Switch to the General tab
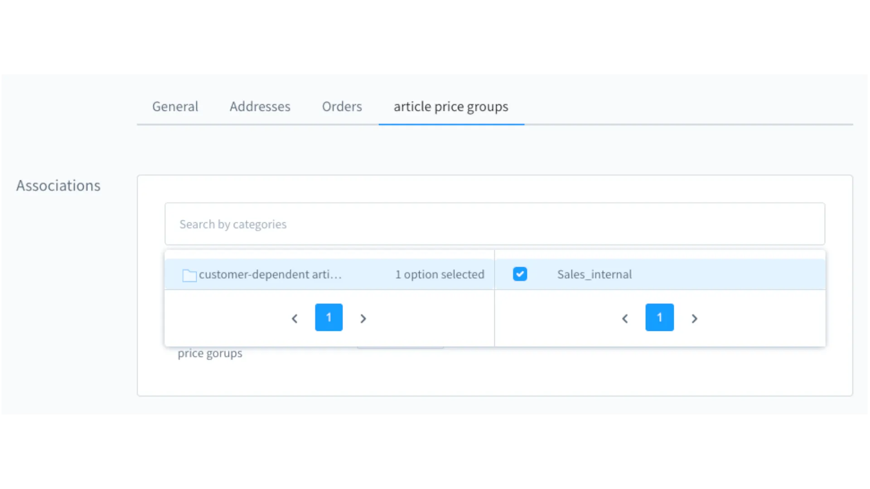 click(175, 106)
